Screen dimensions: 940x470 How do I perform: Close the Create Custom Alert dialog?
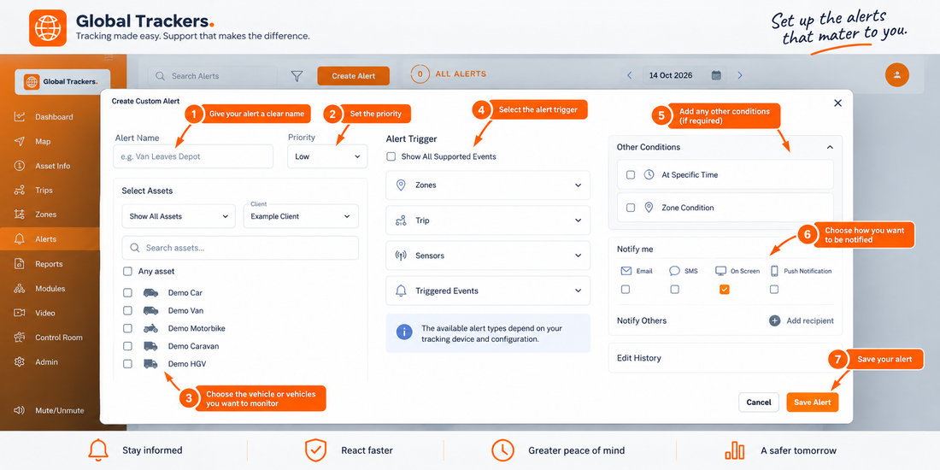[x=838, y=103]
